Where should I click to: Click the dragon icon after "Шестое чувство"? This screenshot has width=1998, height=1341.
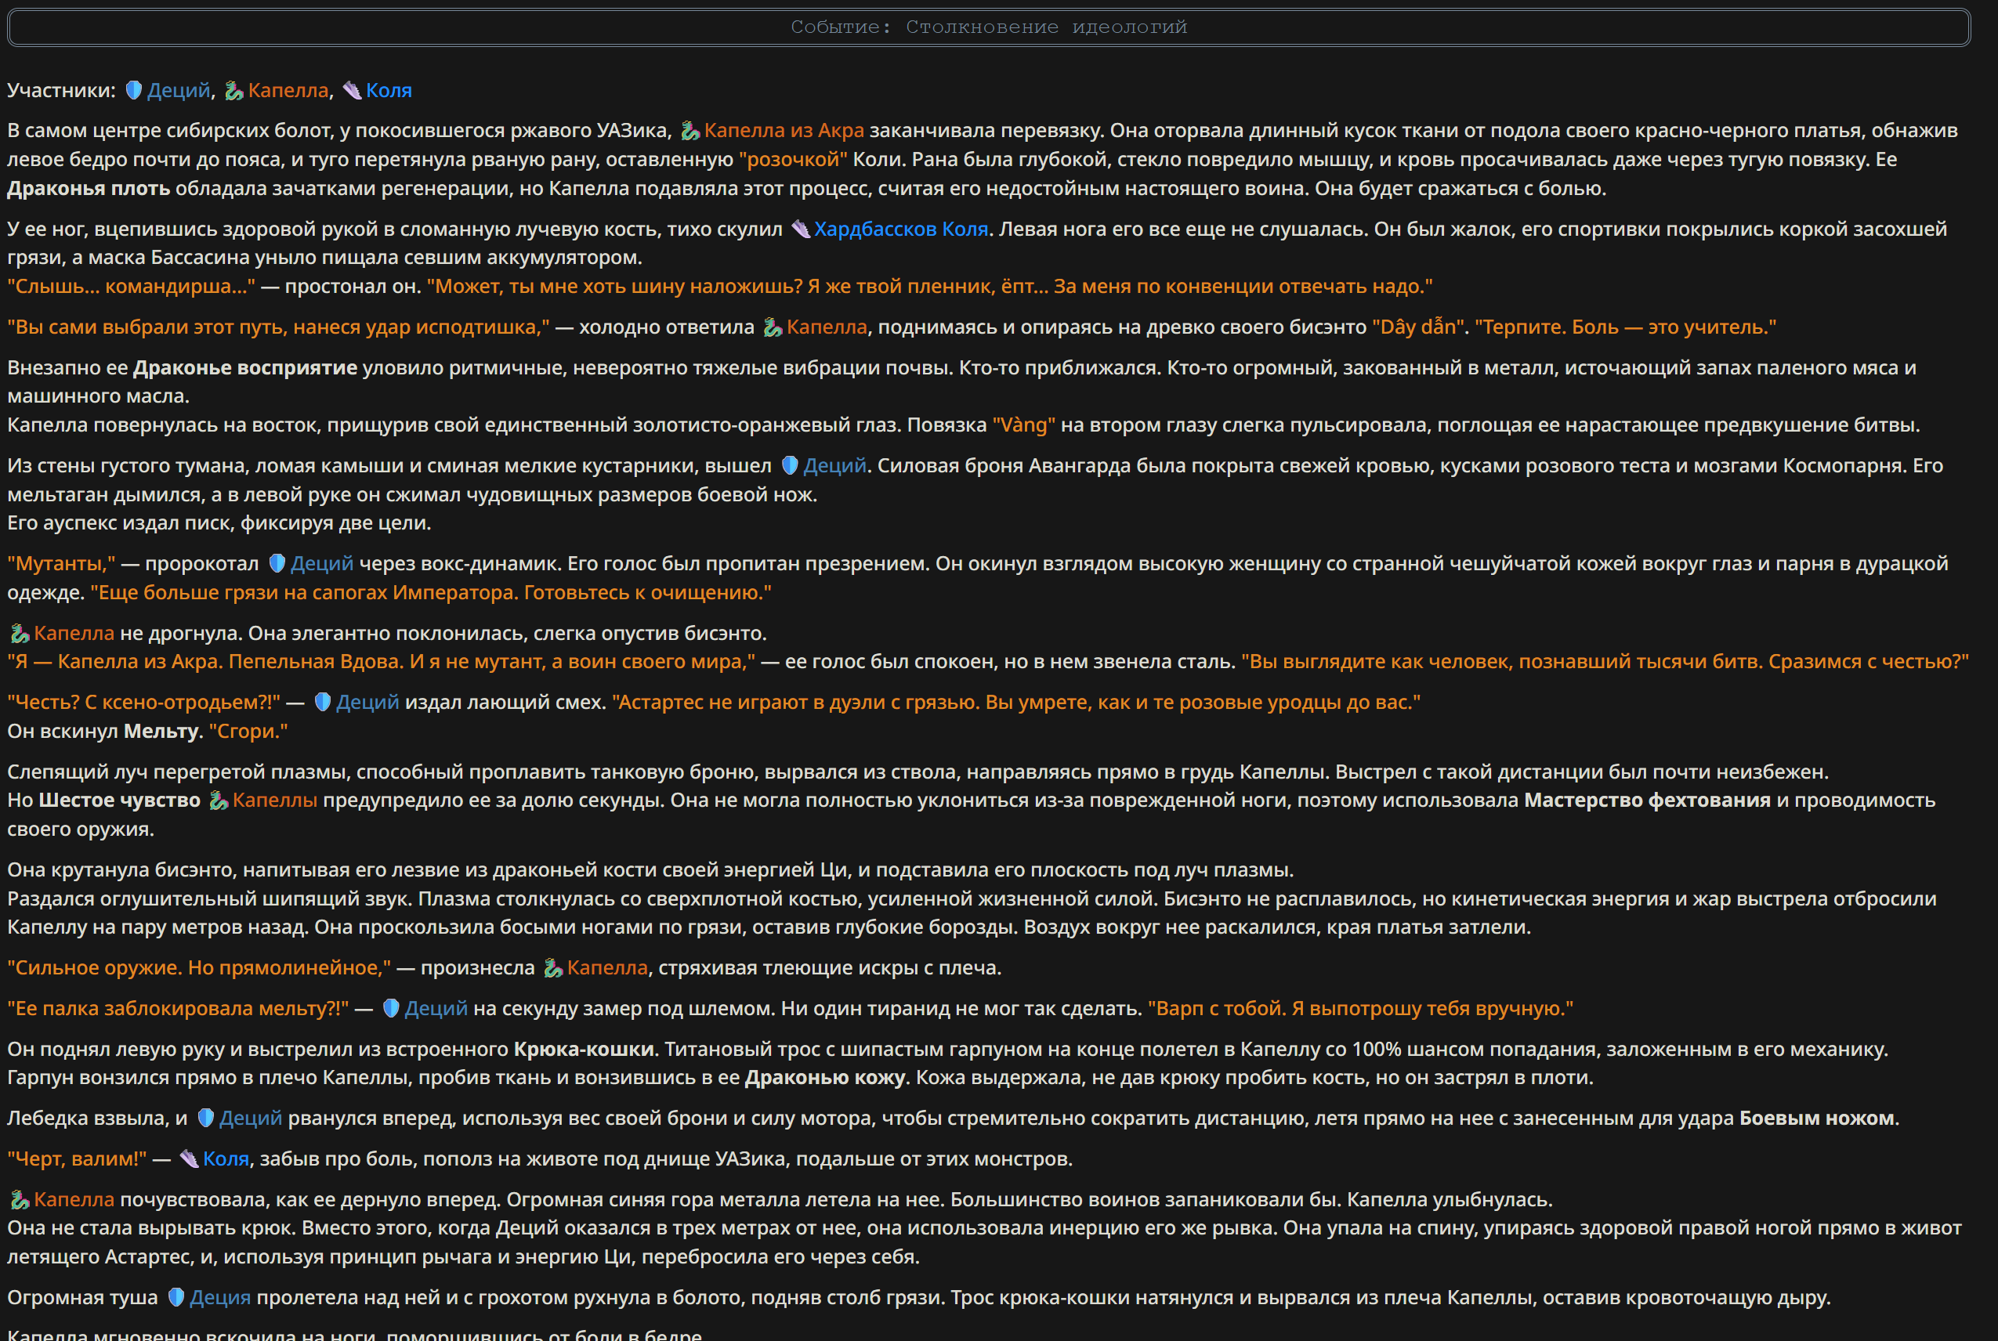coord(218,800)
